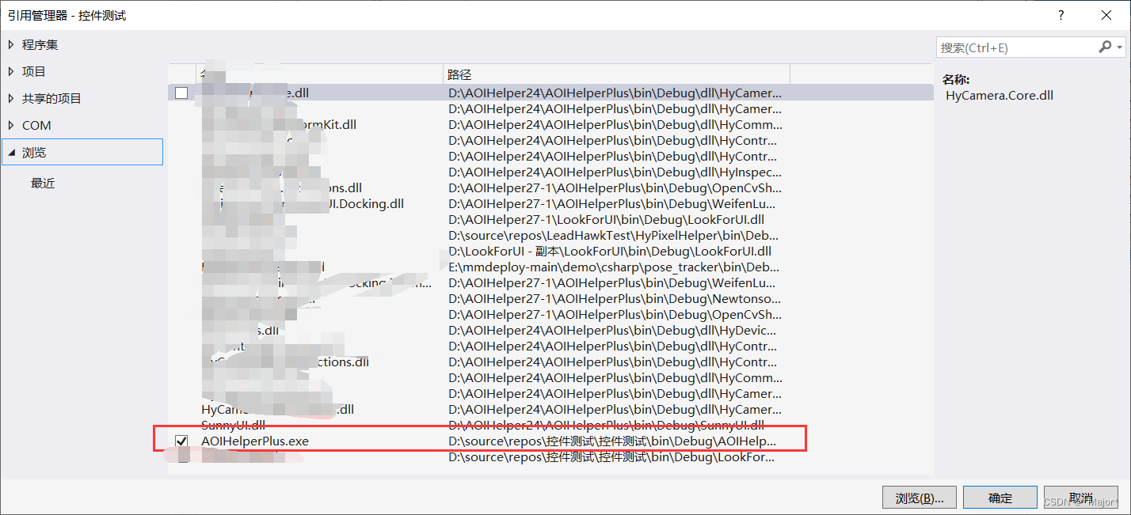
Task: Uncheck the AOIHelperPlus.exe reference
Action: (x=181, y=441)
